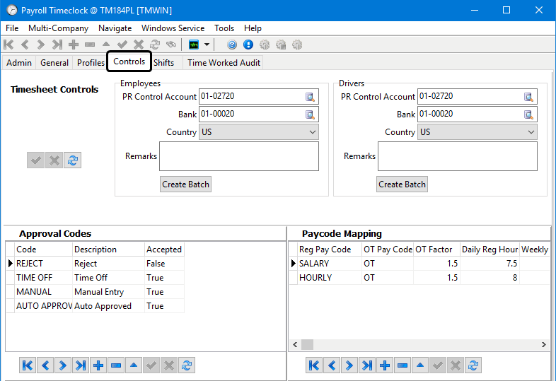Click Create Batch button for Drivers
556x381 pixels.
click(402, 184)
